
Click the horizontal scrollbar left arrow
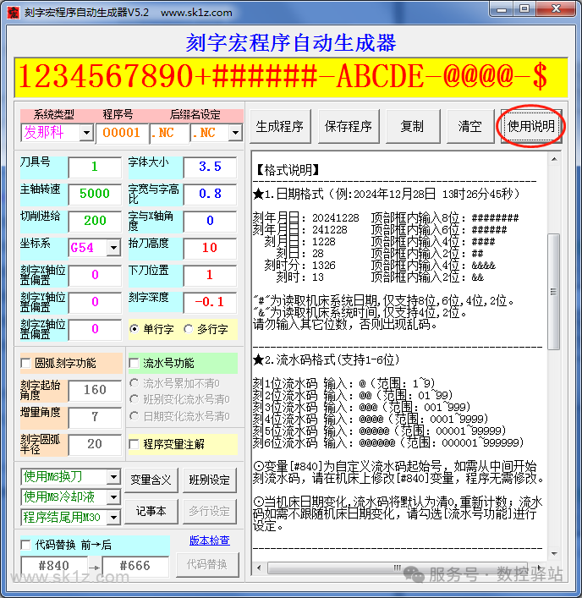[260, 568]
